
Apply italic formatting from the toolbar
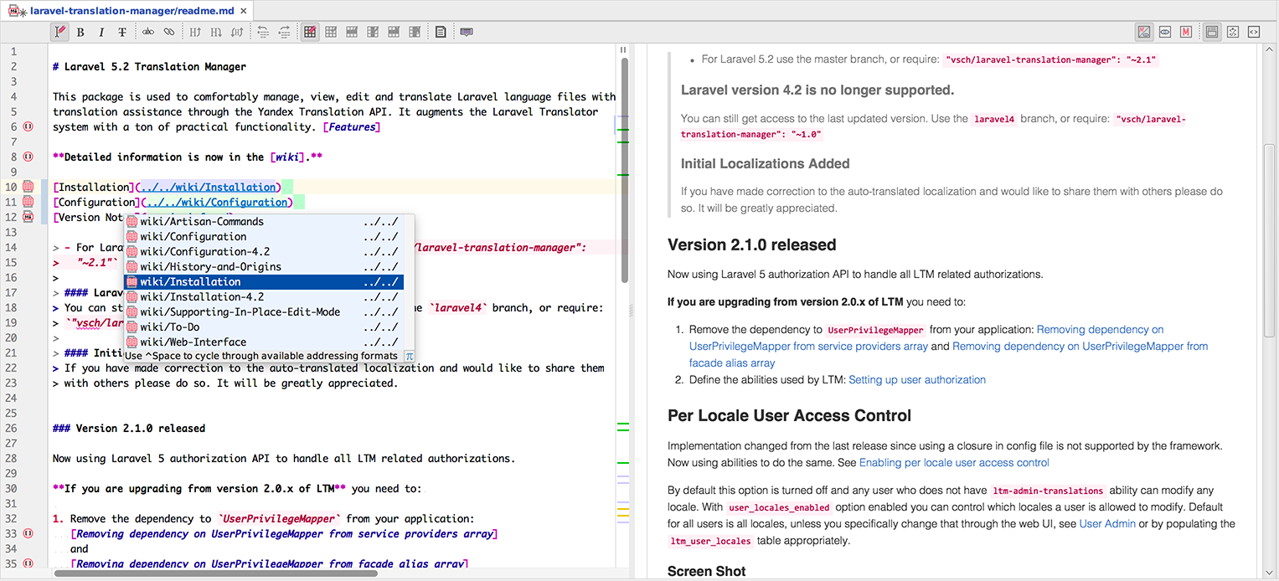coord(101,32)
